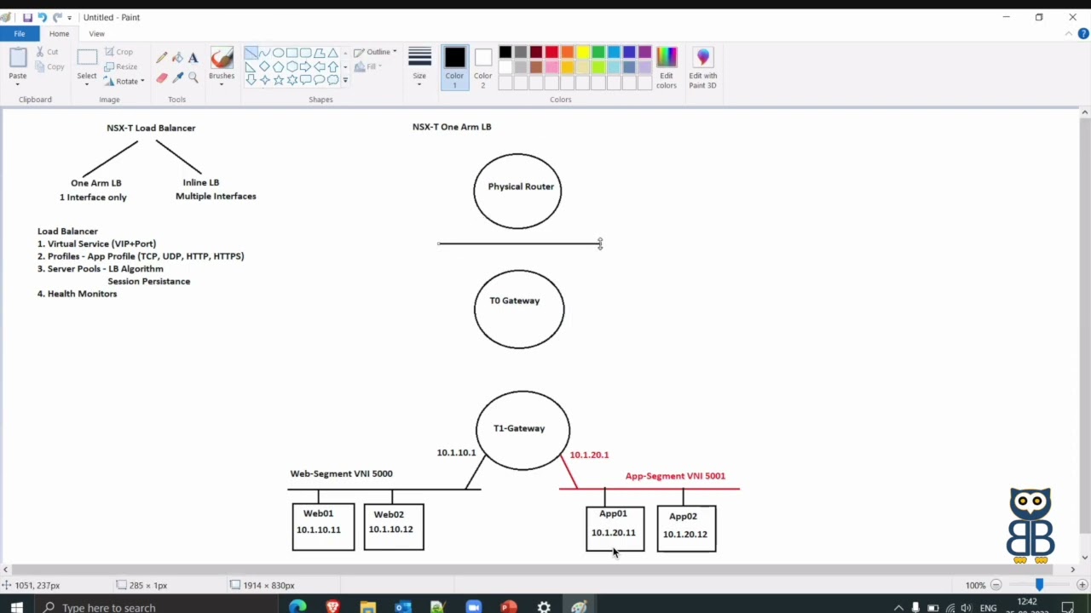The width and height of the screenshot is (1091, 613).
Task: Click the Resize button
Action: click(121, 66)
